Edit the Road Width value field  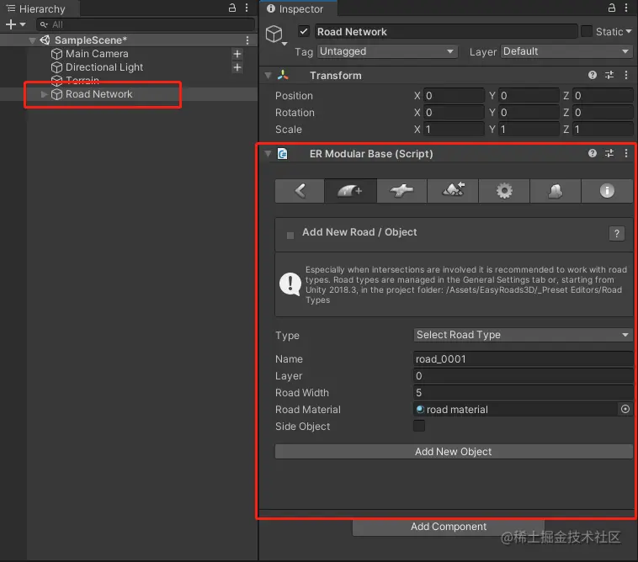click(523, 392)
